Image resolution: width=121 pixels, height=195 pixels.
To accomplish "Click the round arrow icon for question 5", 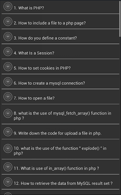I will pos(8,67).
